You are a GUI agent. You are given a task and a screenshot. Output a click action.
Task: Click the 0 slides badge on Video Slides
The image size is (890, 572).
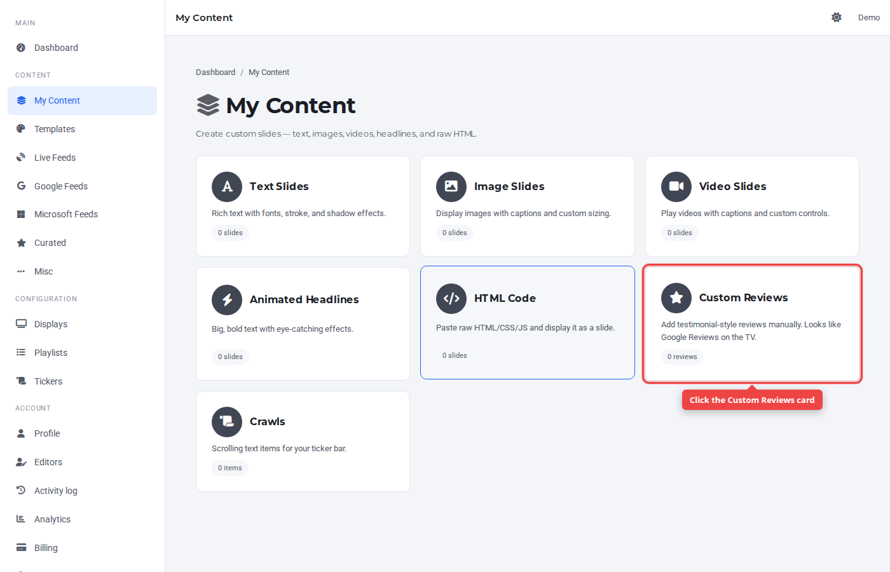pos(680,233)
